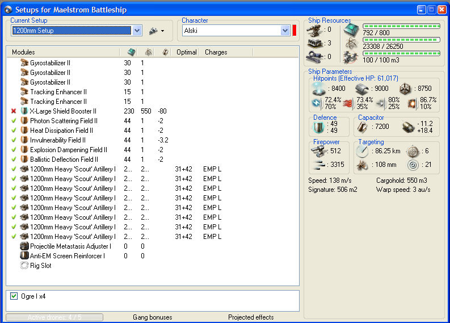Click the powergrid column header icon
This screenshot has height=323, width=450.
[x=148, y=52]
